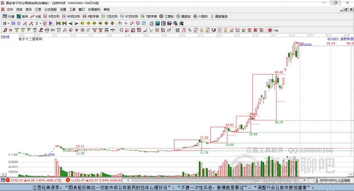Click the colored triangle flag icon

(51, 23)
